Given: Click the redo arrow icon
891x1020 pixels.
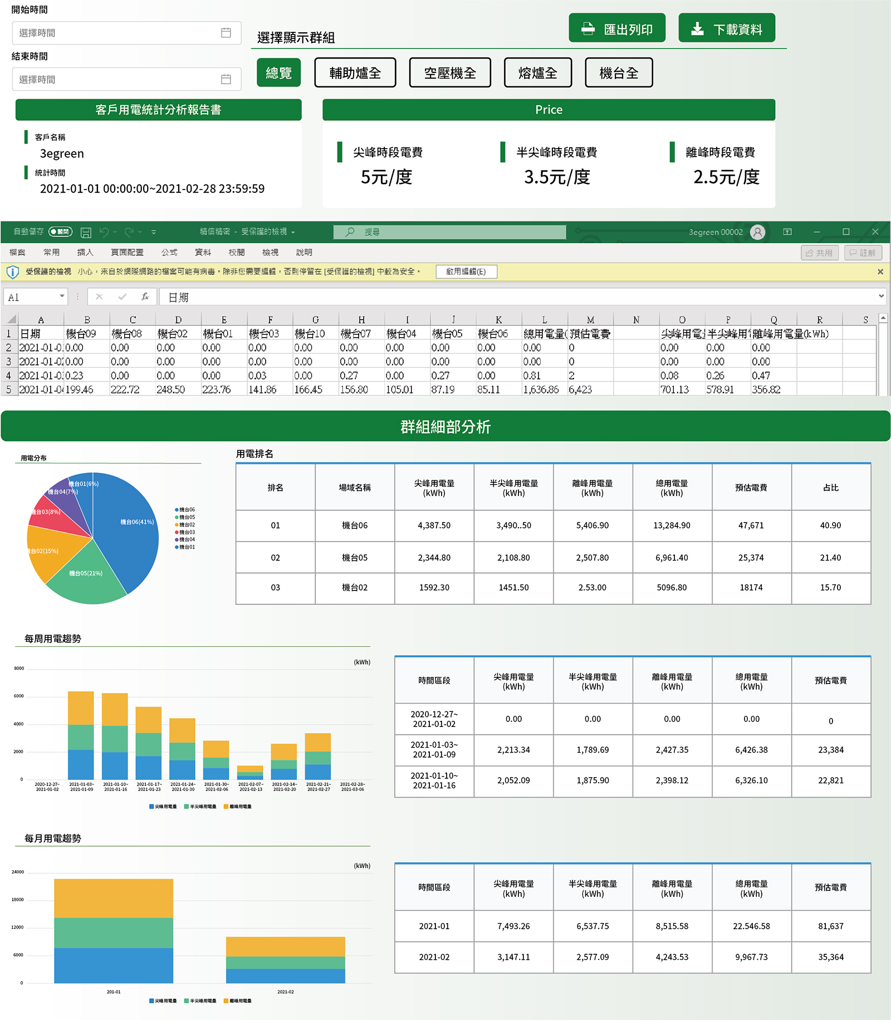Looking at the screenshot, I should coord(129,232).
